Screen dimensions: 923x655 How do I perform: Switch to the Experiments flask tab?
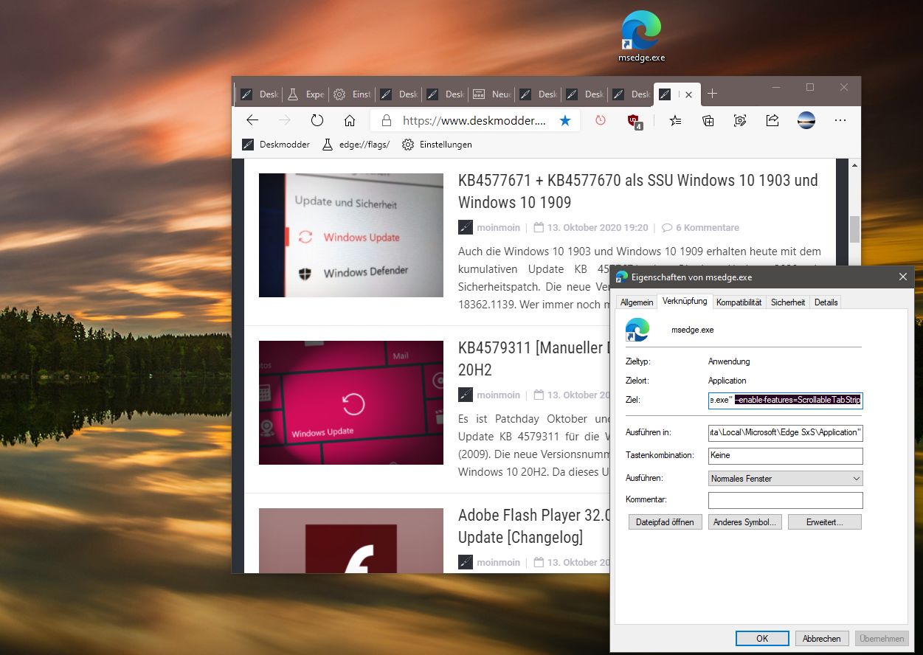306,94
